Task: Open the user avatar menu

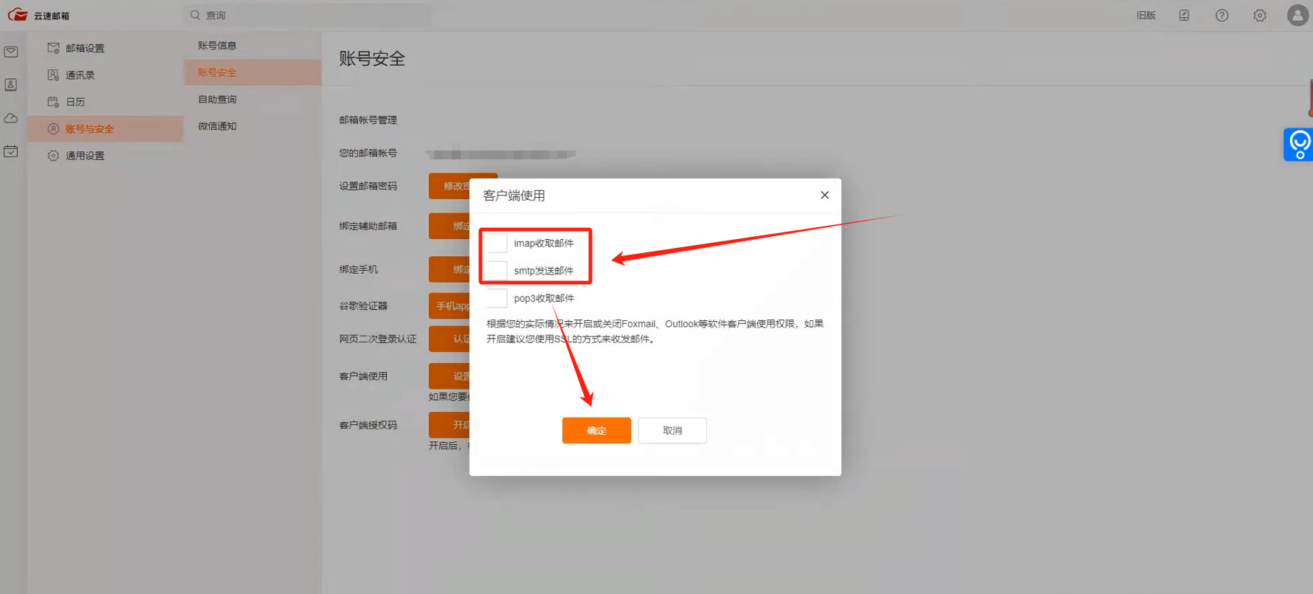Action: coord(1298,15)
